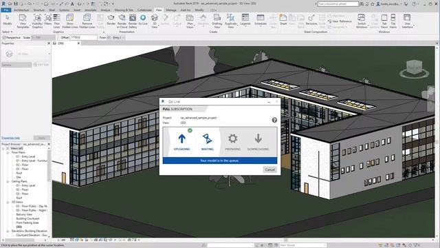This screenshot has width=440, height=248.
Task: Click the view scale 1:100 in view control bar
Action: click(x=61, y=240)
